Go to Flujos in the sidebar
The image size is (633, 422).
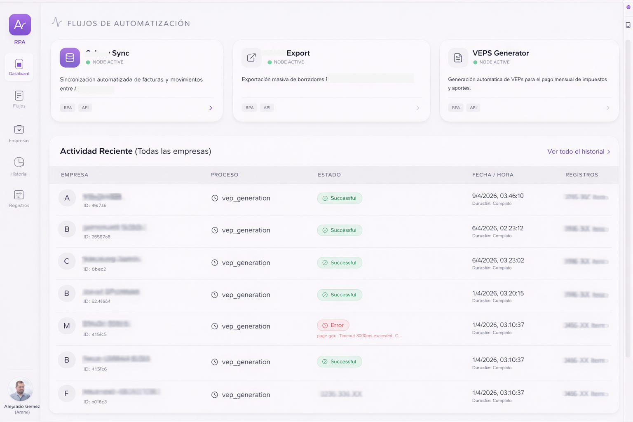(19, 99)
